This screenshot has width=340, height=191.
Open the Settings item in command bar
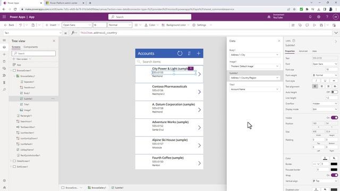pos(199,25)
